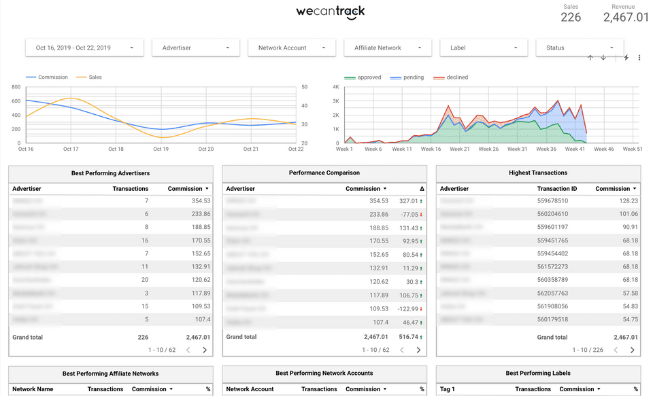Click the Commission and Sales line chart
The height and width of the screenshot is (396, 653).
161,115
